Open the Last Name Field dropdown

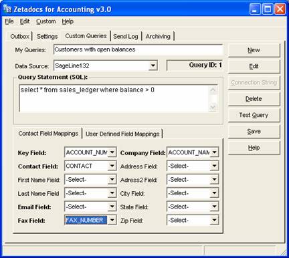[112, 193]
